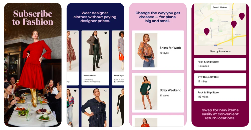This screenshot has width=251, height=130.
Task: Open the Shirts for Work collection
Action: pos(158,50)
